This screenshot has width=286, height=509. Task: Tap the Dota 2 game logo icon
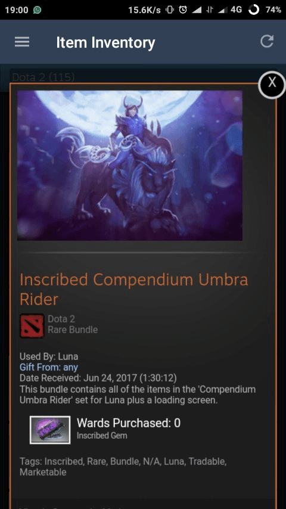32,325
